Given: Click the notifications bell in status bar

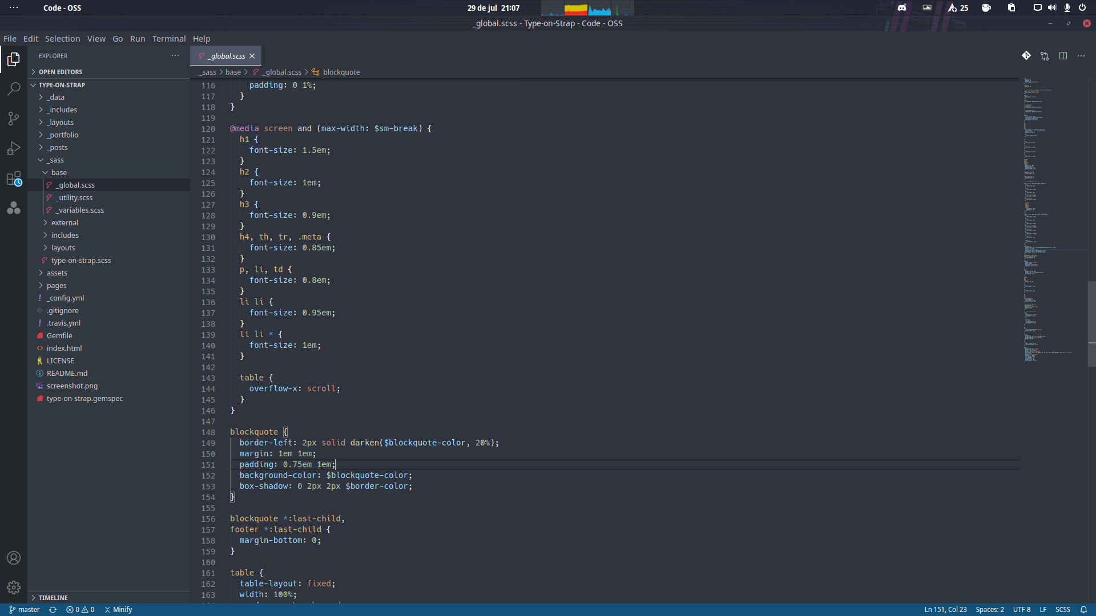Looking at the screenshot, I should 1083,609.
